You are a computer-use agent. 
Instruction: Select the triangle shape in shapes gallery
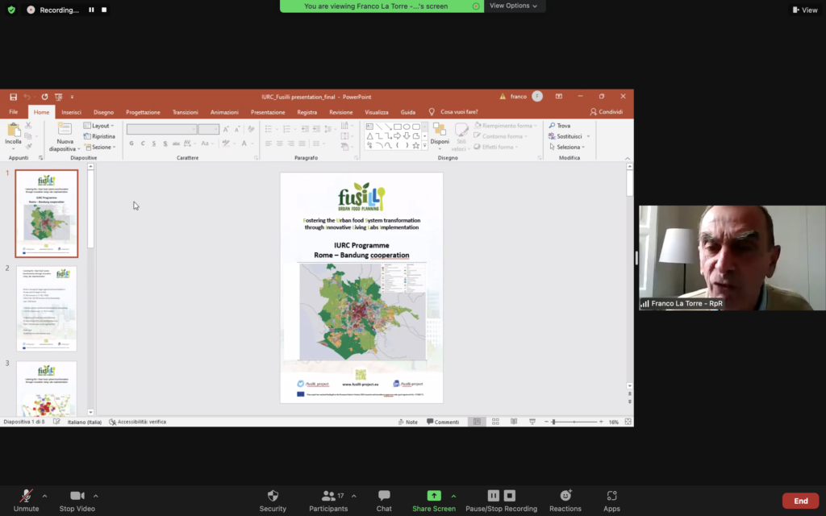[x=369, y=135]
